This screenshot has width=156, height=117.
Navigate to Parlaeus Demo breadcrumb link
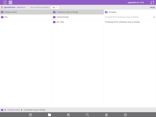[14, 110]
